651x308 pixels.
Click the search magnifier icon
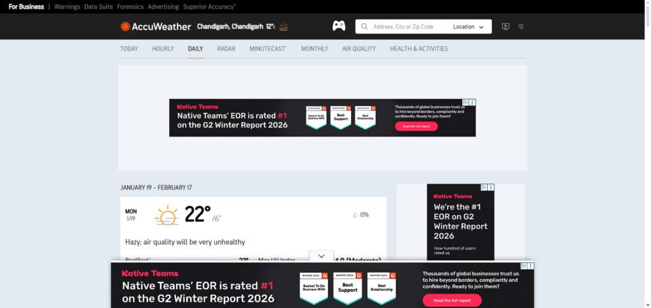364,27
